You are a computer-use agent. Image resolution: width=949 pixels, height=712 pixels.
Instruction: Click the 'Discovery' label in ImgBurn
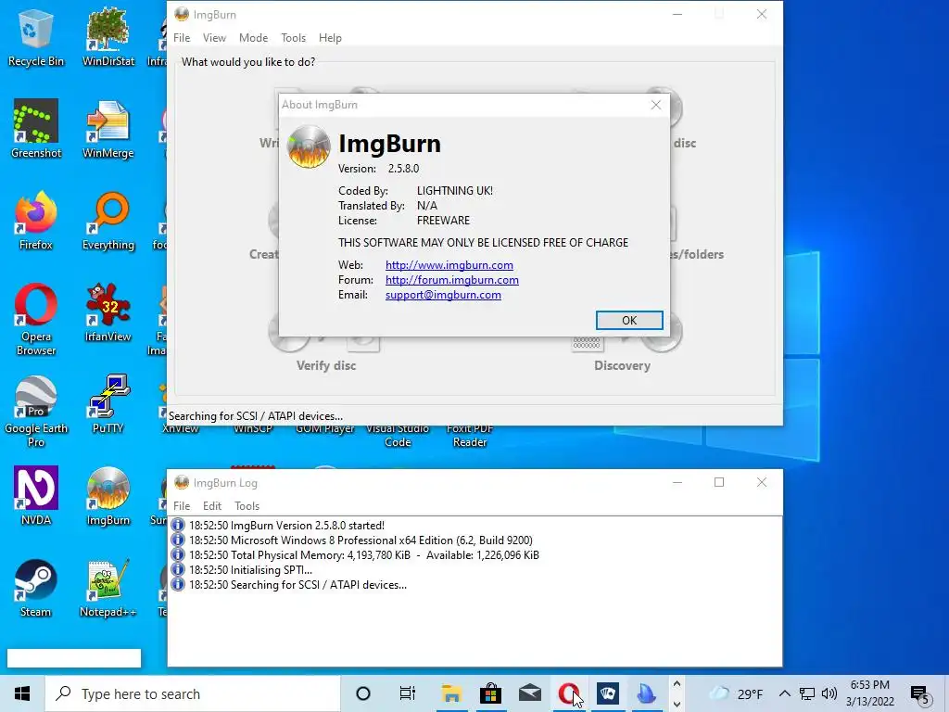(x=622, y=365)
